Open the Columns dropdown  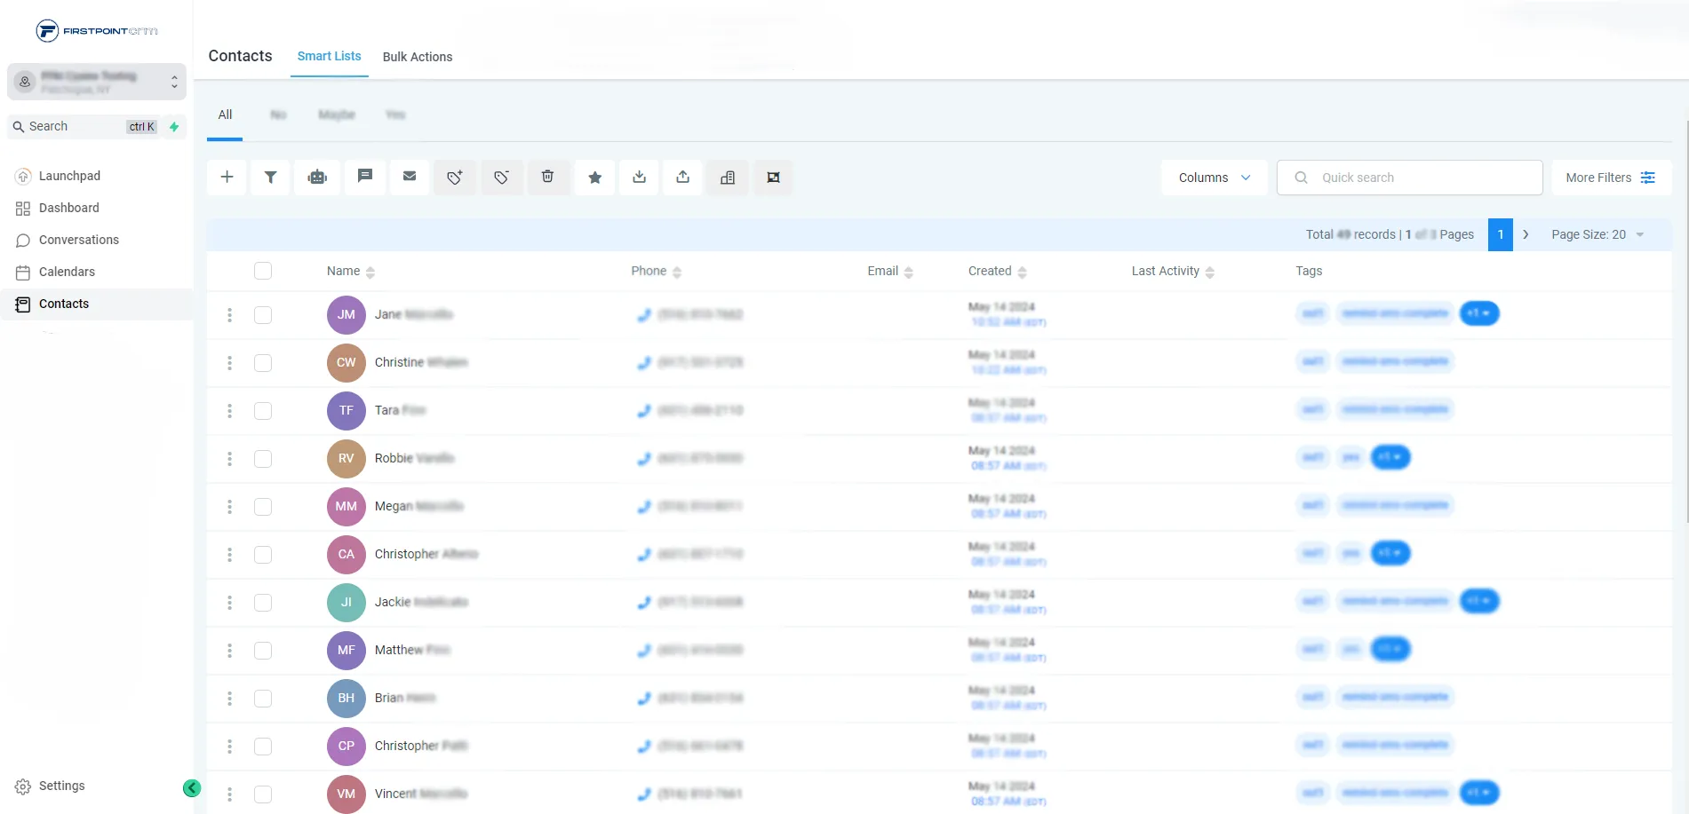(x=1214, y=178)
